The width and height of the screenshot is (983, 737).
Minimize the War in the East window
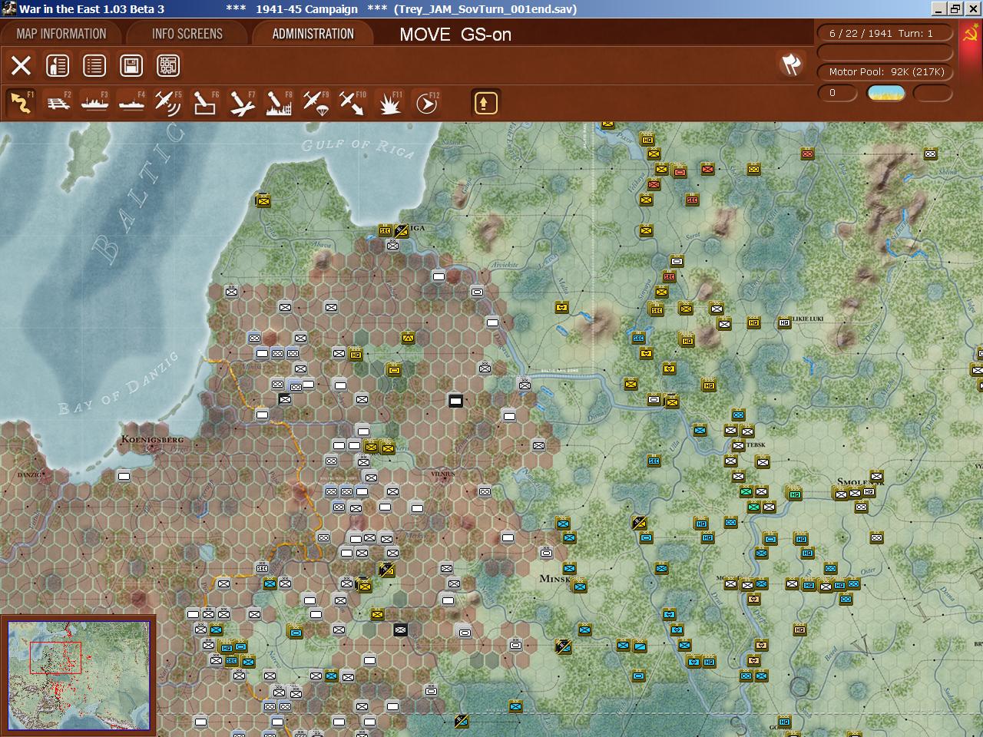pyautogui.click(x=939, y=8)
